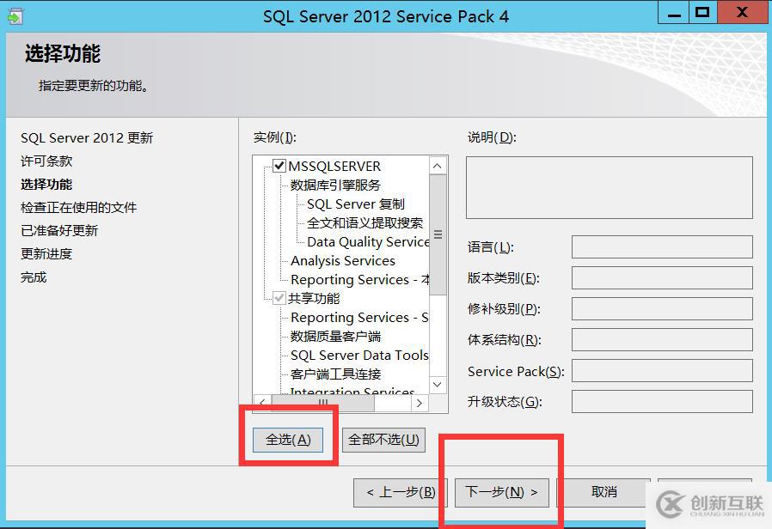
Task: Click the Service Pack field
Action: pyautogui.click(x=662, y=371)
